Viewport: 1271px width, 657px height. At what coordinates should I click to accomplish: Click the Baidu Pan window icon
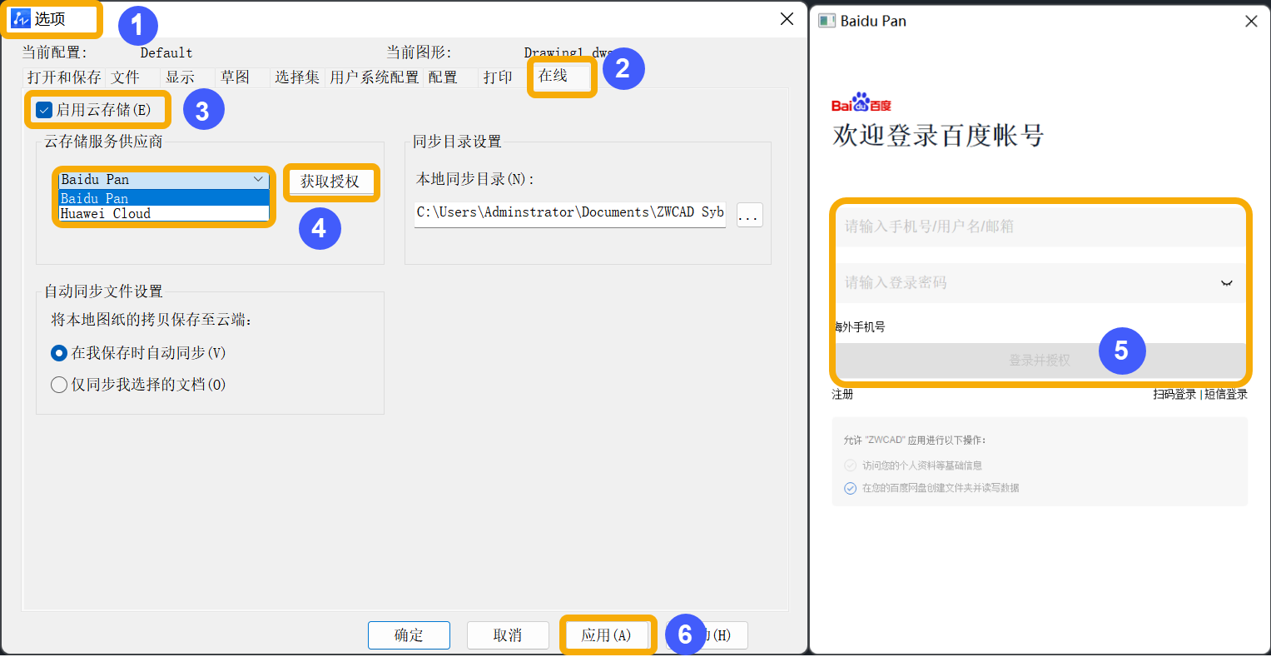pyautogui.click(x=827, y=21)
